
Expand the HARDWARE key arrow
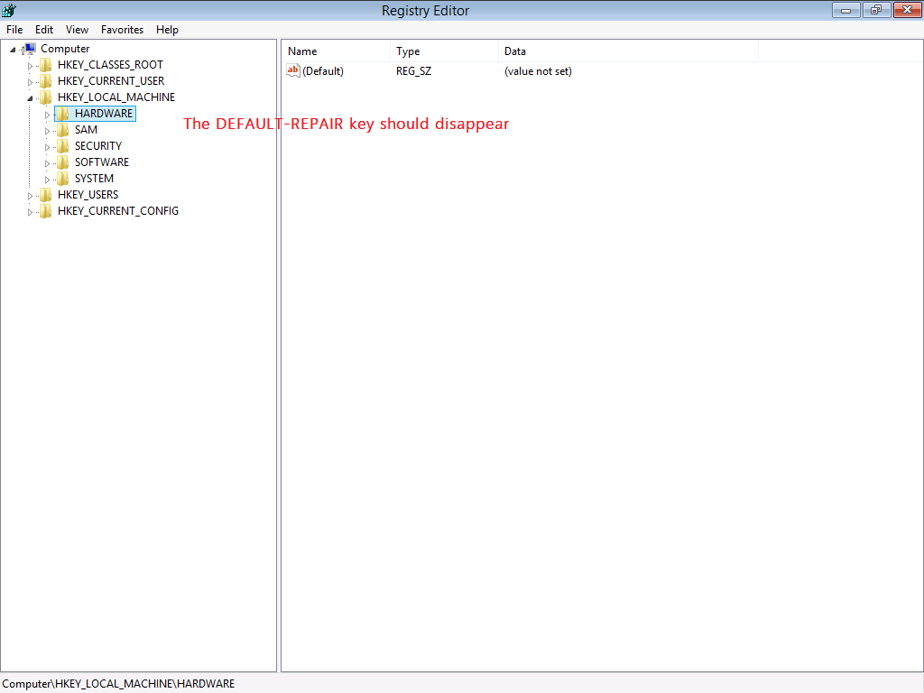48,115
